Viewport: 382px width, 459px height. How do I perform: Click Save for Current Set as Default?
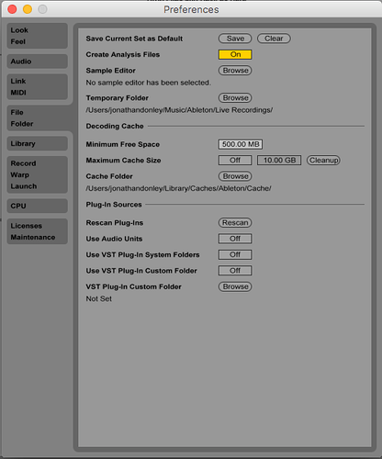pyautogui.click(x=235, y=39)
